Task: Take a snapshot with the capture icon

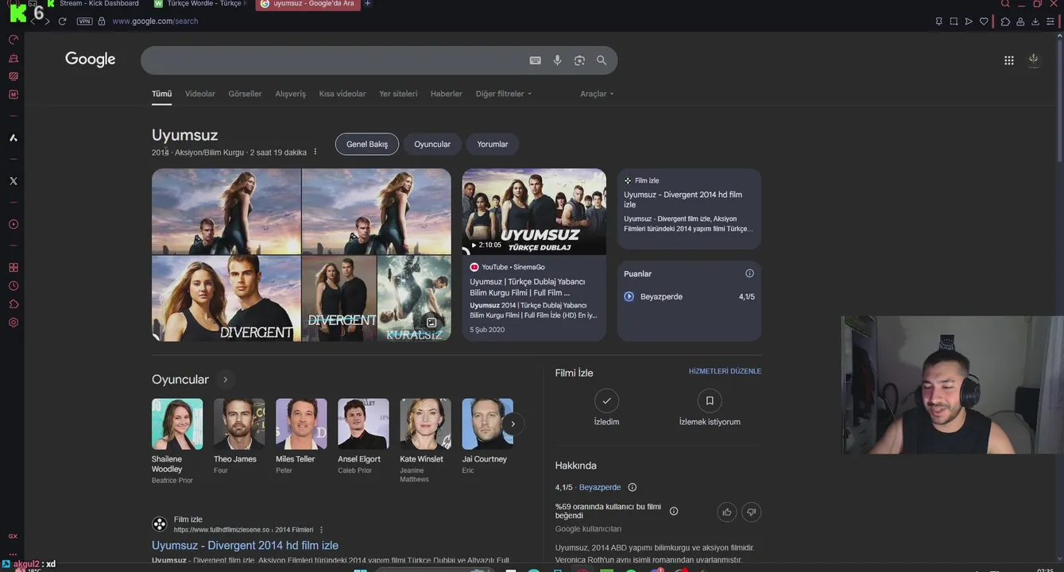Action: (x=954, y=21)
